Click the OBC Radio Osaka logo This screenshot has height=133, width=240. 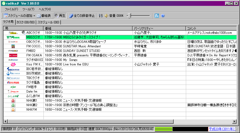(13, 42)
